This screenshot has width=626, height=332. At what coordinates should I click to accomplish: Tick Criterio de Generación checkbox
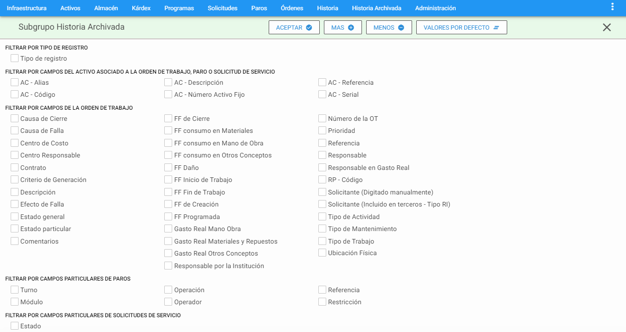15,180
